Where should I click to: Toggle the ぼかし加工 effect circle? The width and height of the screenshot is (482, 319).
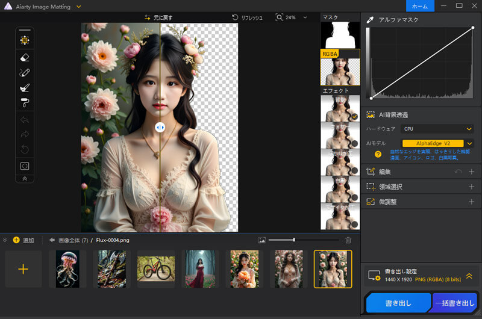point(354,170)
